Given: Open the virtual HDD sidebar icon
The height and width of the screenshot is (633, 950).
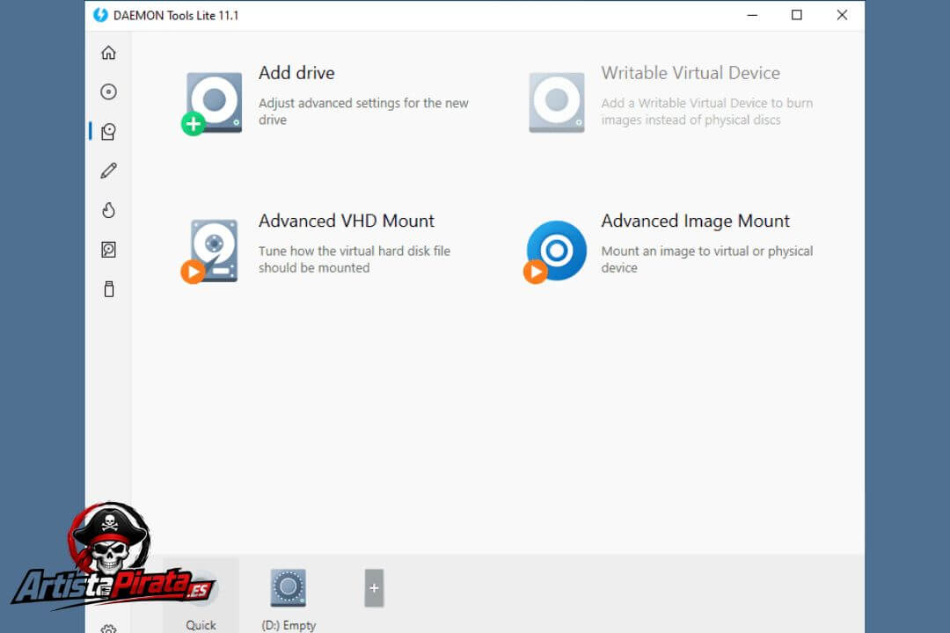Looking at the screenshot, I should pos(108,250).
